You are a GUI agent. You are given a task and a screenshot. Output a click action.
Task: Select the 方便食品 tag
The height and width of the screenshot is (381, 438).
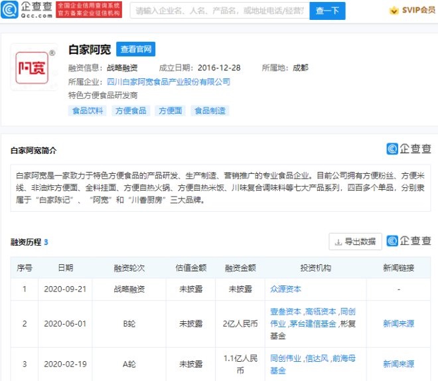[x=130, y=111]
